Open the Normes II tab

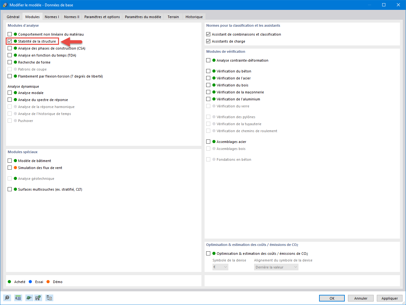pyautogui.click(x=72, y=17)
